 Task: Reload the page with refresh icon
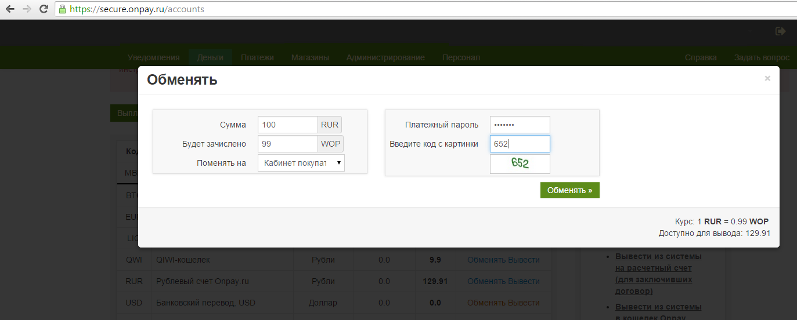click(x=44, y=9)
